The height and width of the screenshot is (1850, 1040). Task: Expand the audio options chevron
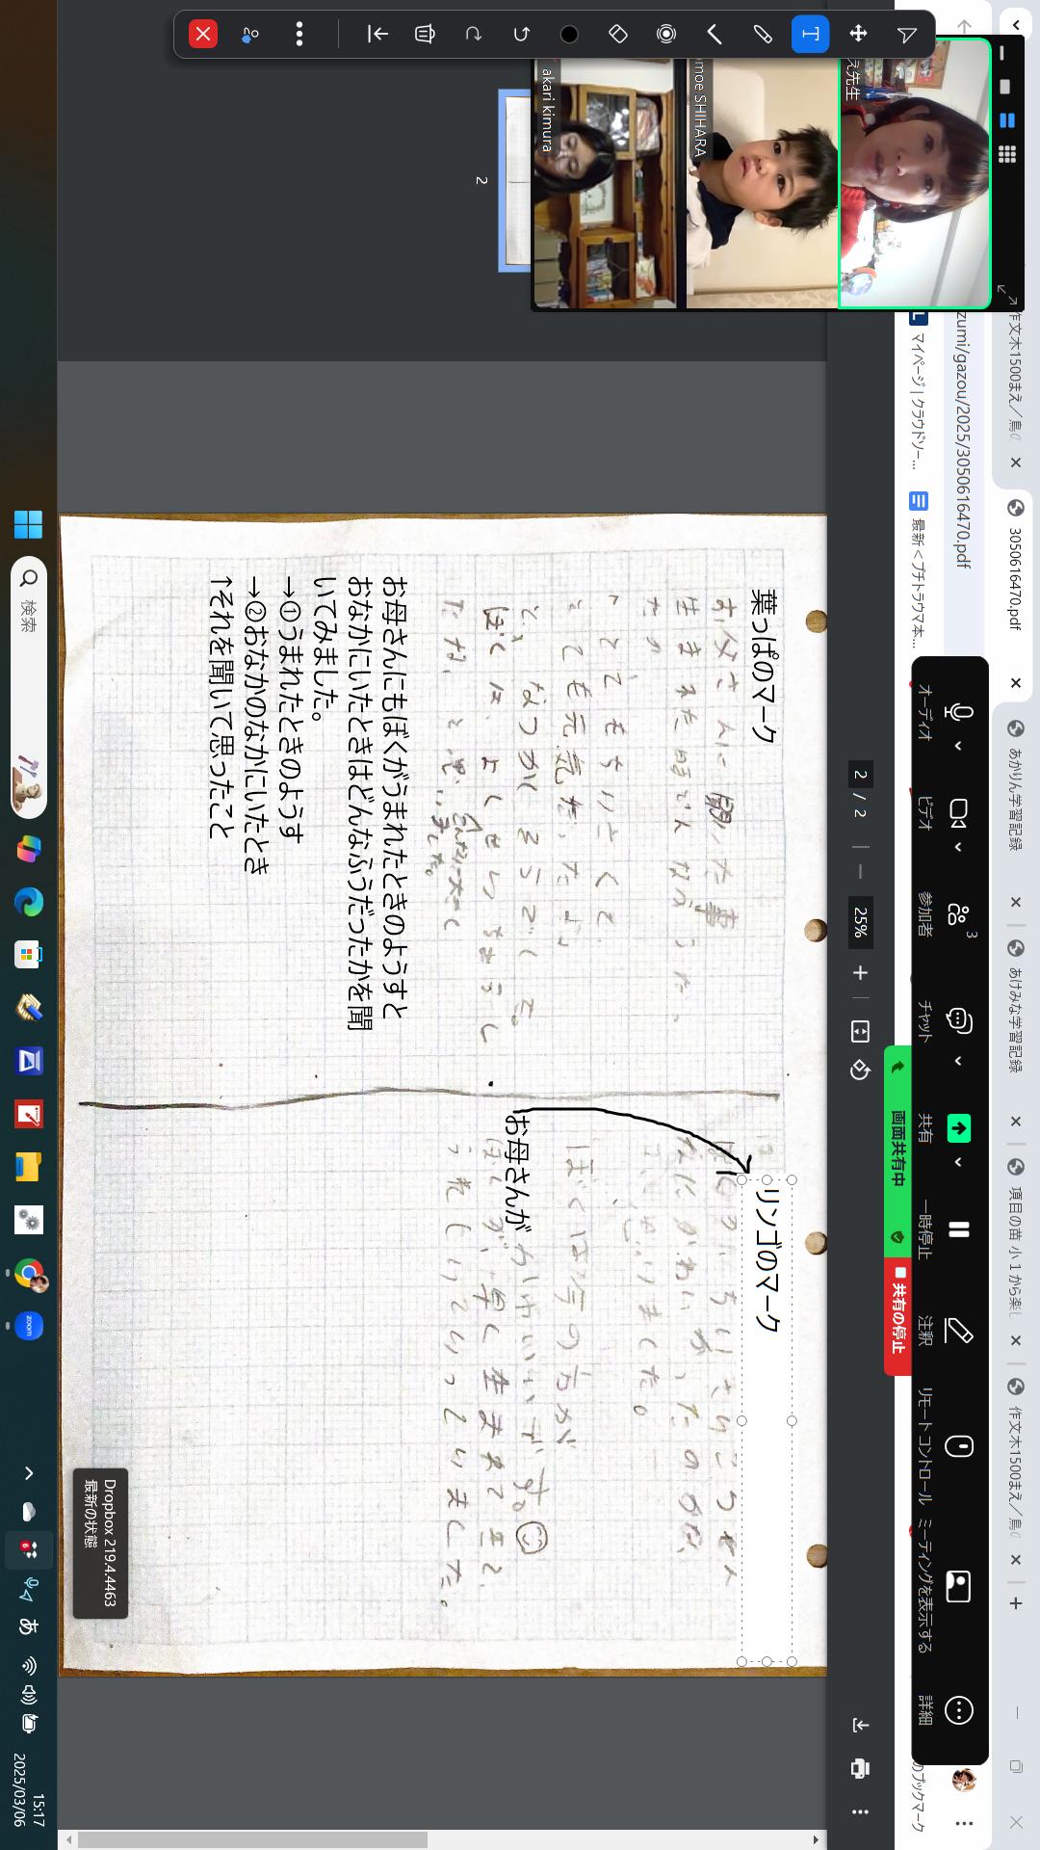(958, 746)
